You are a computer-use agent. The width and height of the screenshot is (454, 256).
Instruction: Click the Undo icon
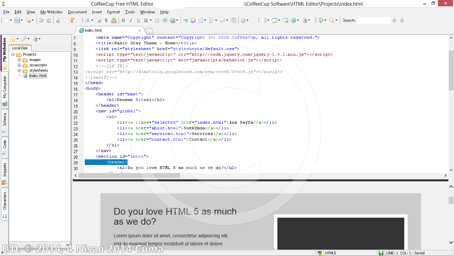click(x=41, y=20)
